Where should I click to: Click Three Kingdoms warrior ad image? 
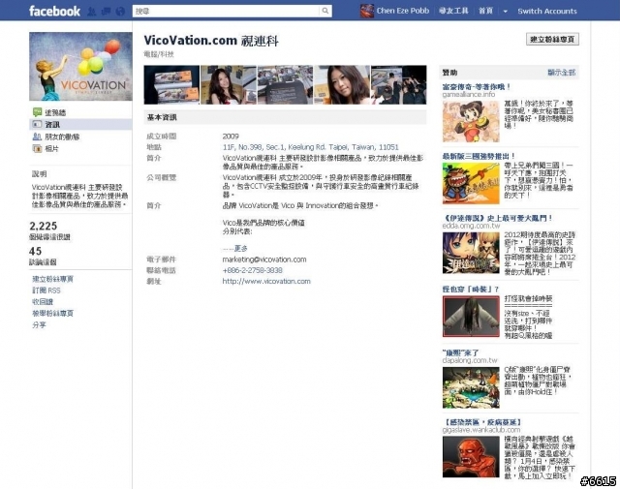[x=471, y=183]
